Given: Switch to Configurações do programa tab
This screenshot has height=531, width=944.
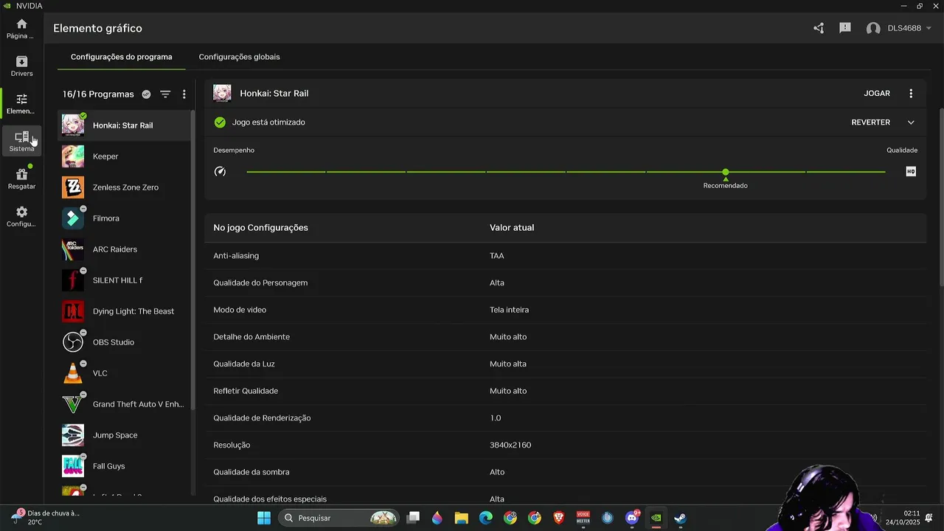Looking at the screenshot, I should (x=122, y=57).
